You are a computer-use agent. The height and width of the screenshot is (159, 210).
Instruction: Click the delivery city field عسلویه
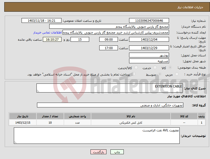(149, 61)
